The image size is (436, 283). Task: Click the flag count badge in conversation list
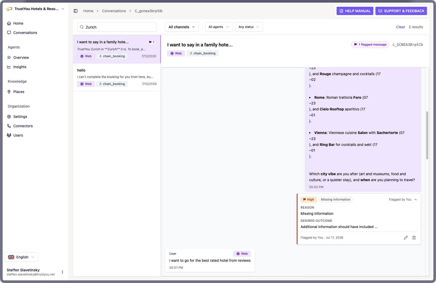click(x=151, y=42)
